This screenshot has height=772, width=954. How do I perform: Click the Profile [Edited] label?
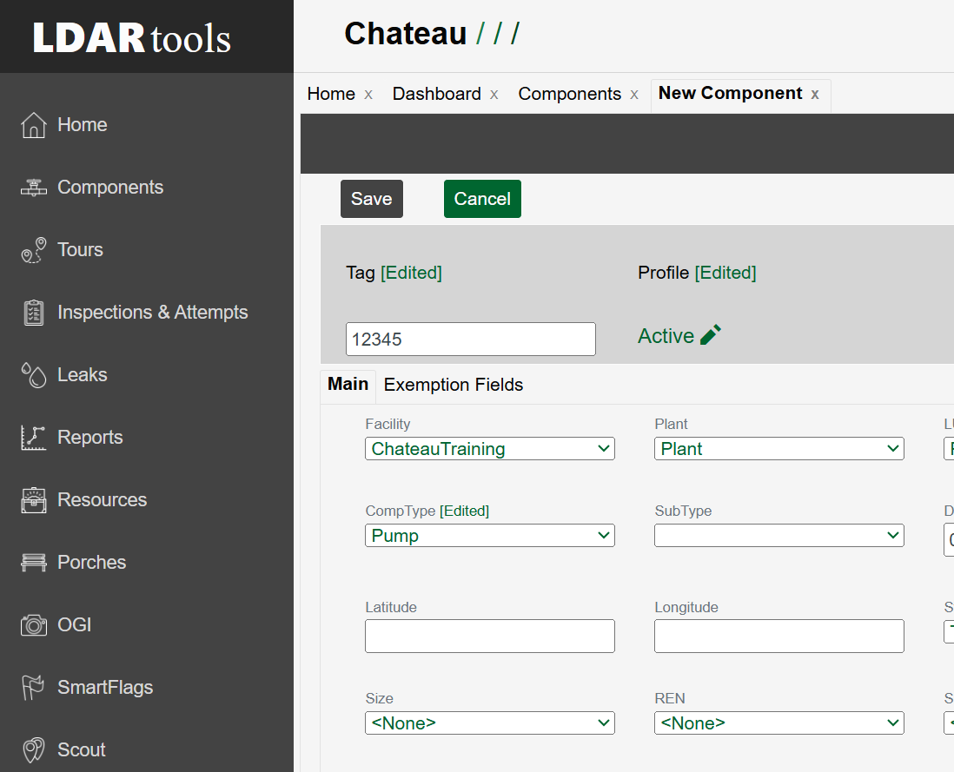pyautogui.click(x=697, y=273)
